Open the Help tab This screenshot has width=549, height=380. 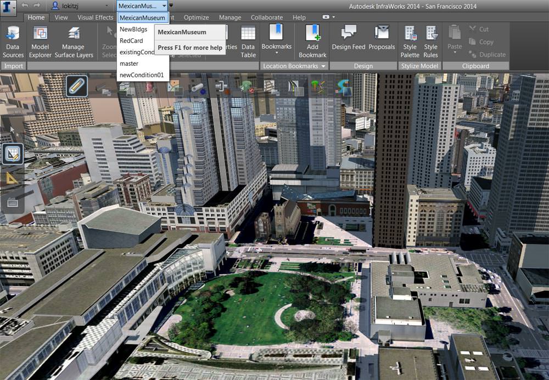point(299,18)
